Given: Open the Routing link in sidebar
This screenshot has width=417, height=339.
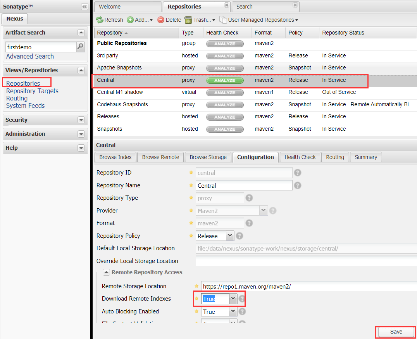Looking at the screenshot, I should 17,98.
